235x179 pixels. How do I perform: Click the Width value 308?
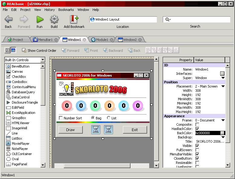[x=198, y=91]
